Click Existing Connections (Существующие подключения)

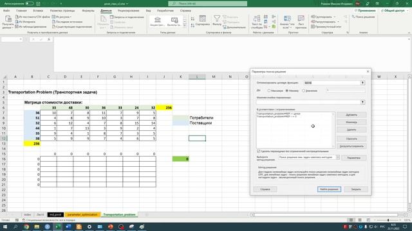(72, 26)
